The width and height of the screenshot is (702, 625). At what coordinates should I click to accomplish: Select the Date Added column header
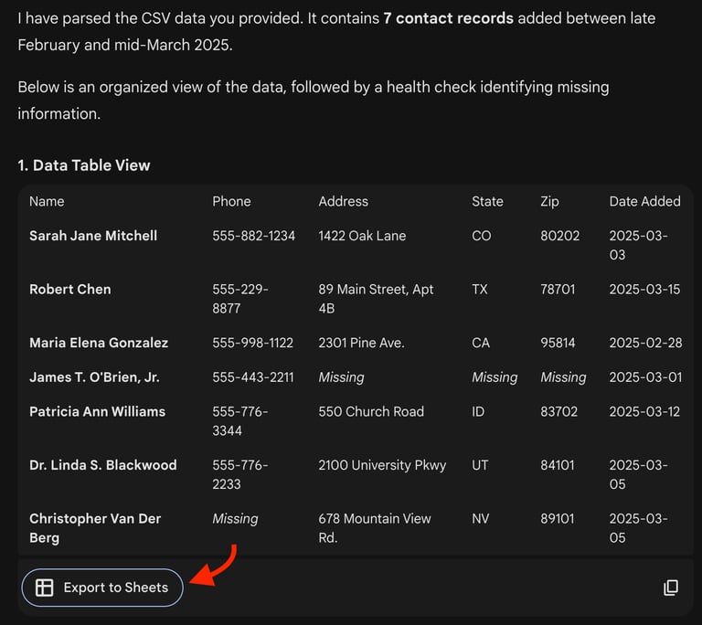[x=644, y=201]
